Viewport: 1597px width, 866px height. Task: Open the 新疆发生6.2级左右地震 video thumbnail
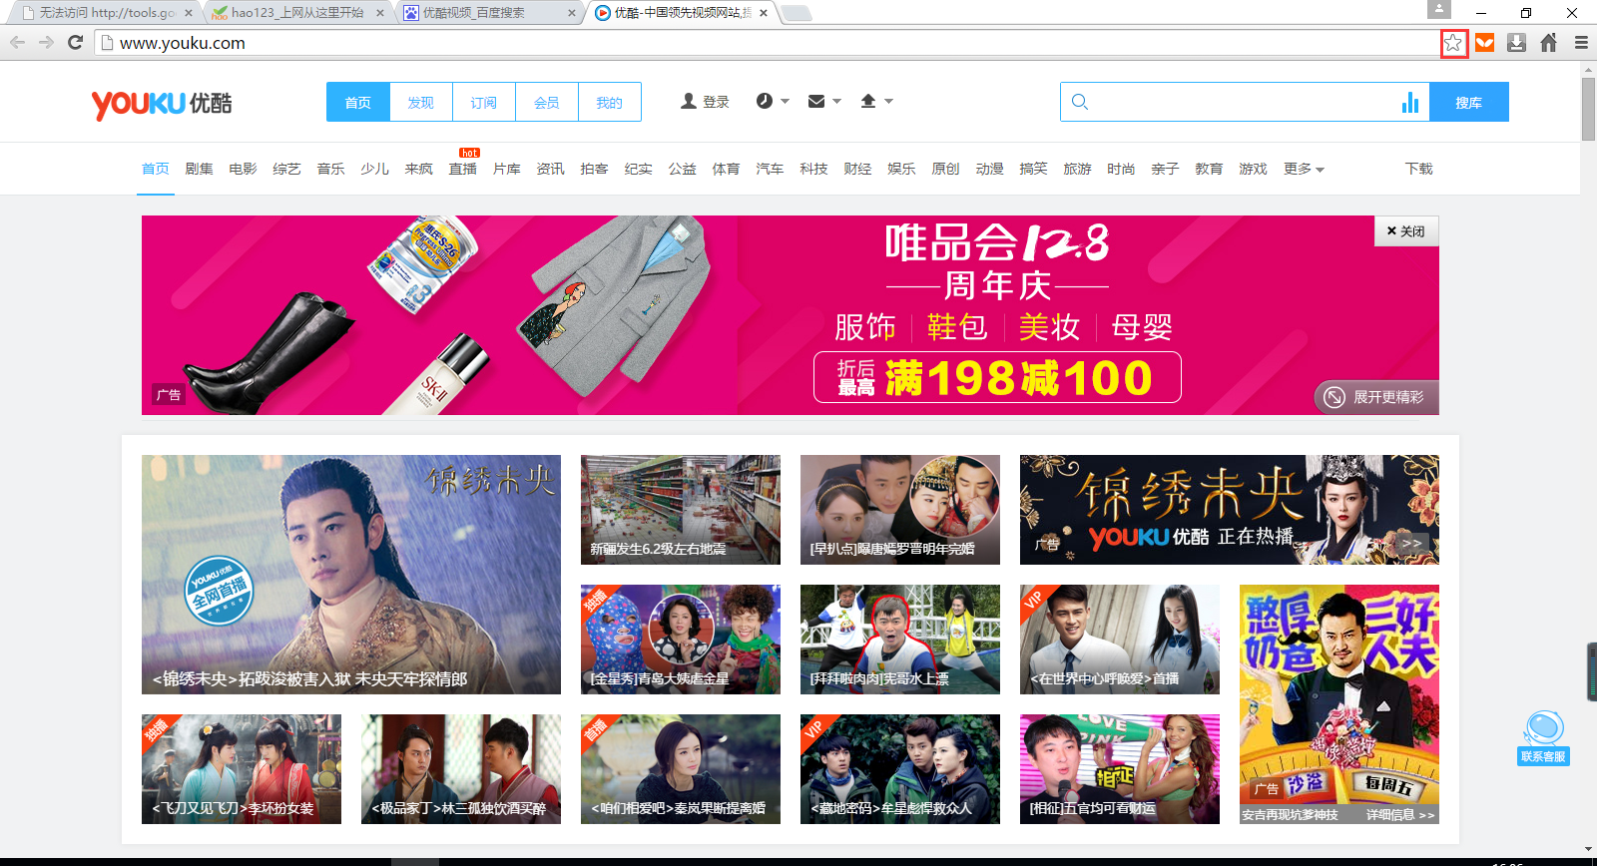pyautogui.click(x=681, y=510)
